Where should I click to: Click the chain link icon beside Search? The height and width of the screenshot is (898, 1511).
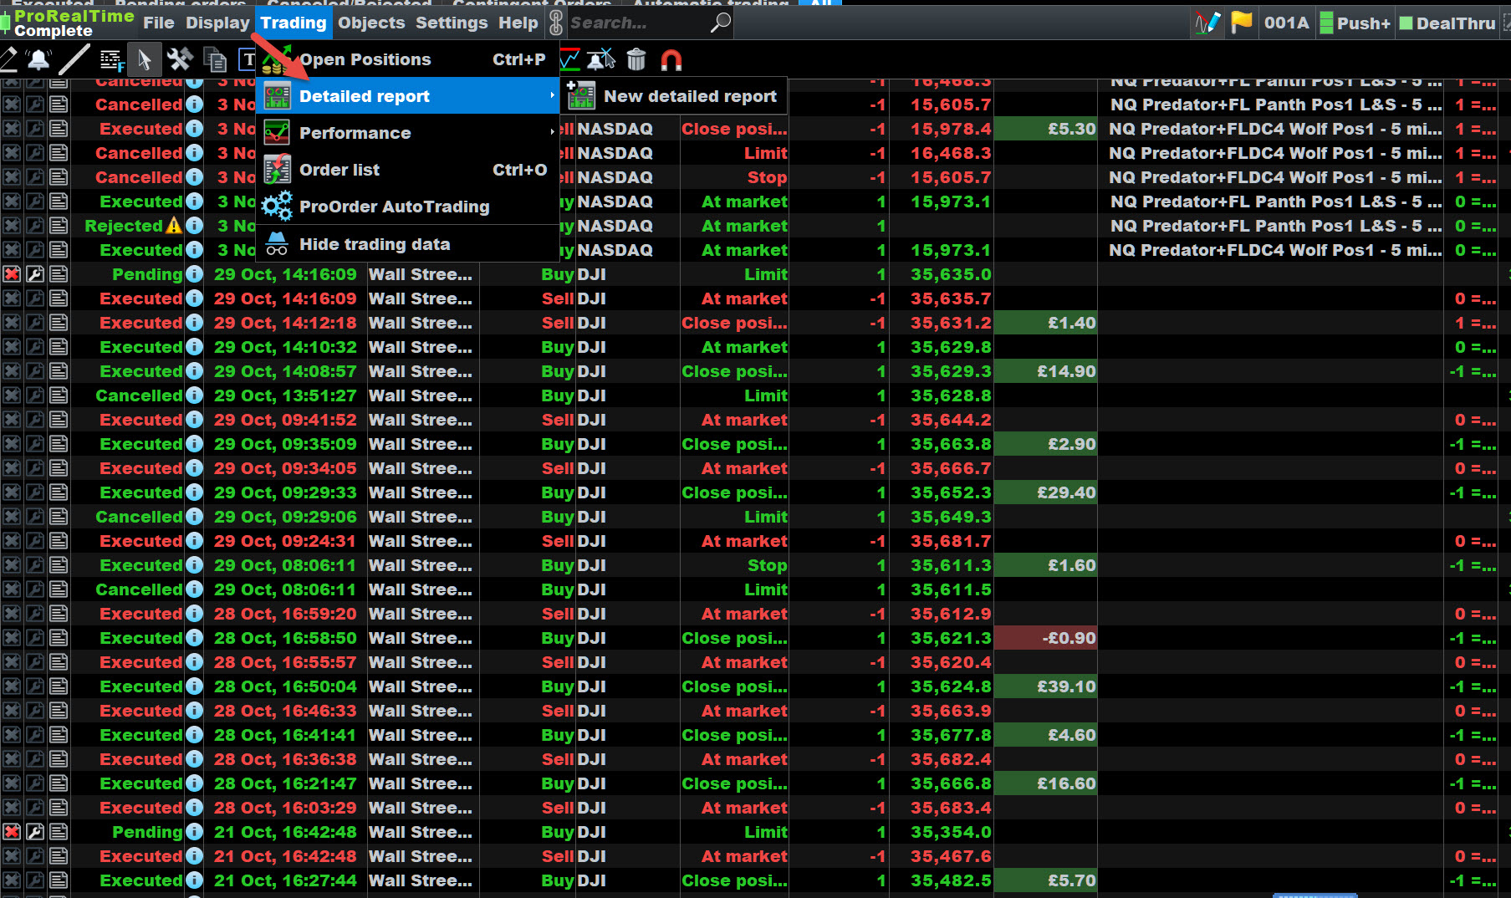(556, 23)
